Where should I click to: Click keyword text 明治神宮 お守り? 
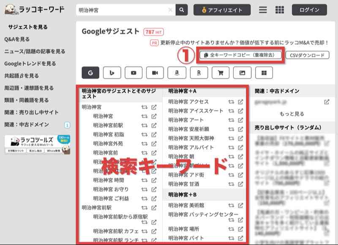tap(111, 189)
